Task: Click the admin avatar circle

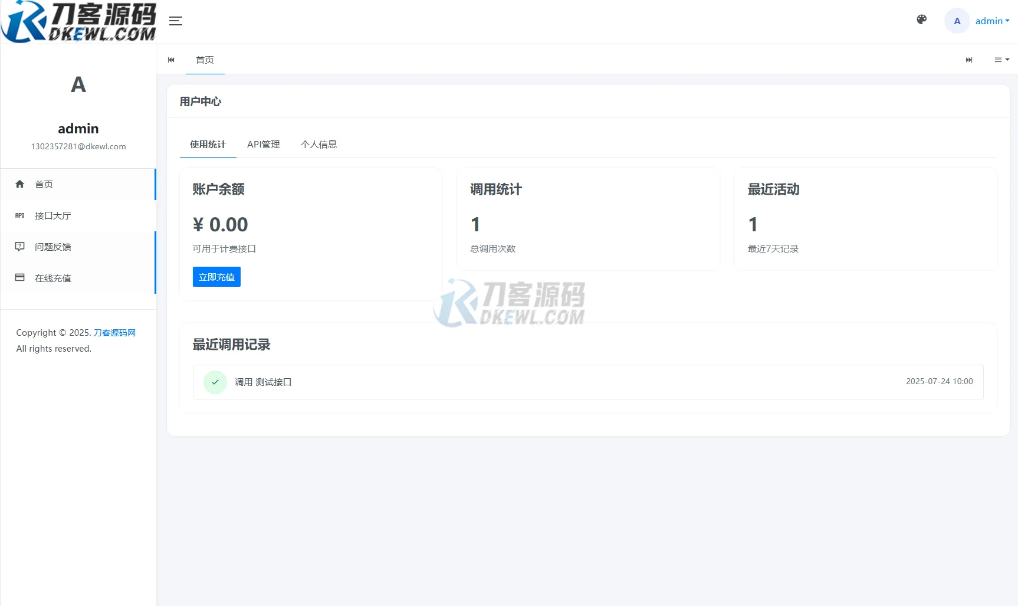Action: 957,21
